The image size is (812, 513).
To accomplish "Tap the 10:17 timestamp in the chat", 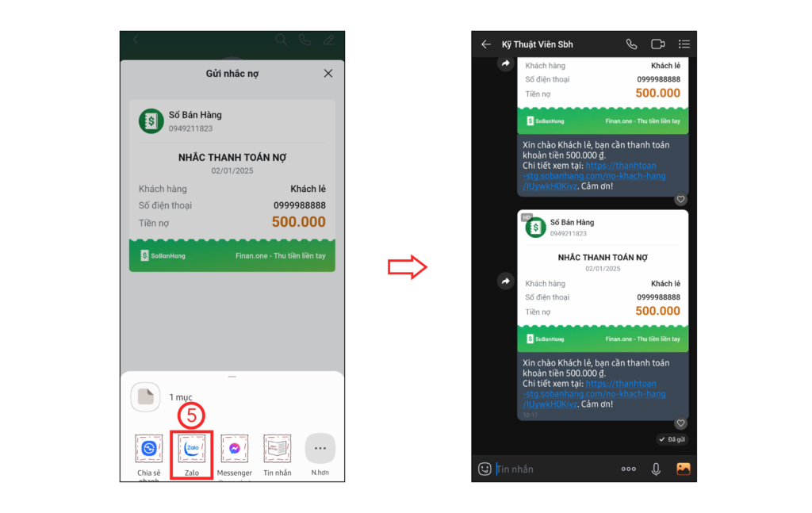I will (530, 415).
